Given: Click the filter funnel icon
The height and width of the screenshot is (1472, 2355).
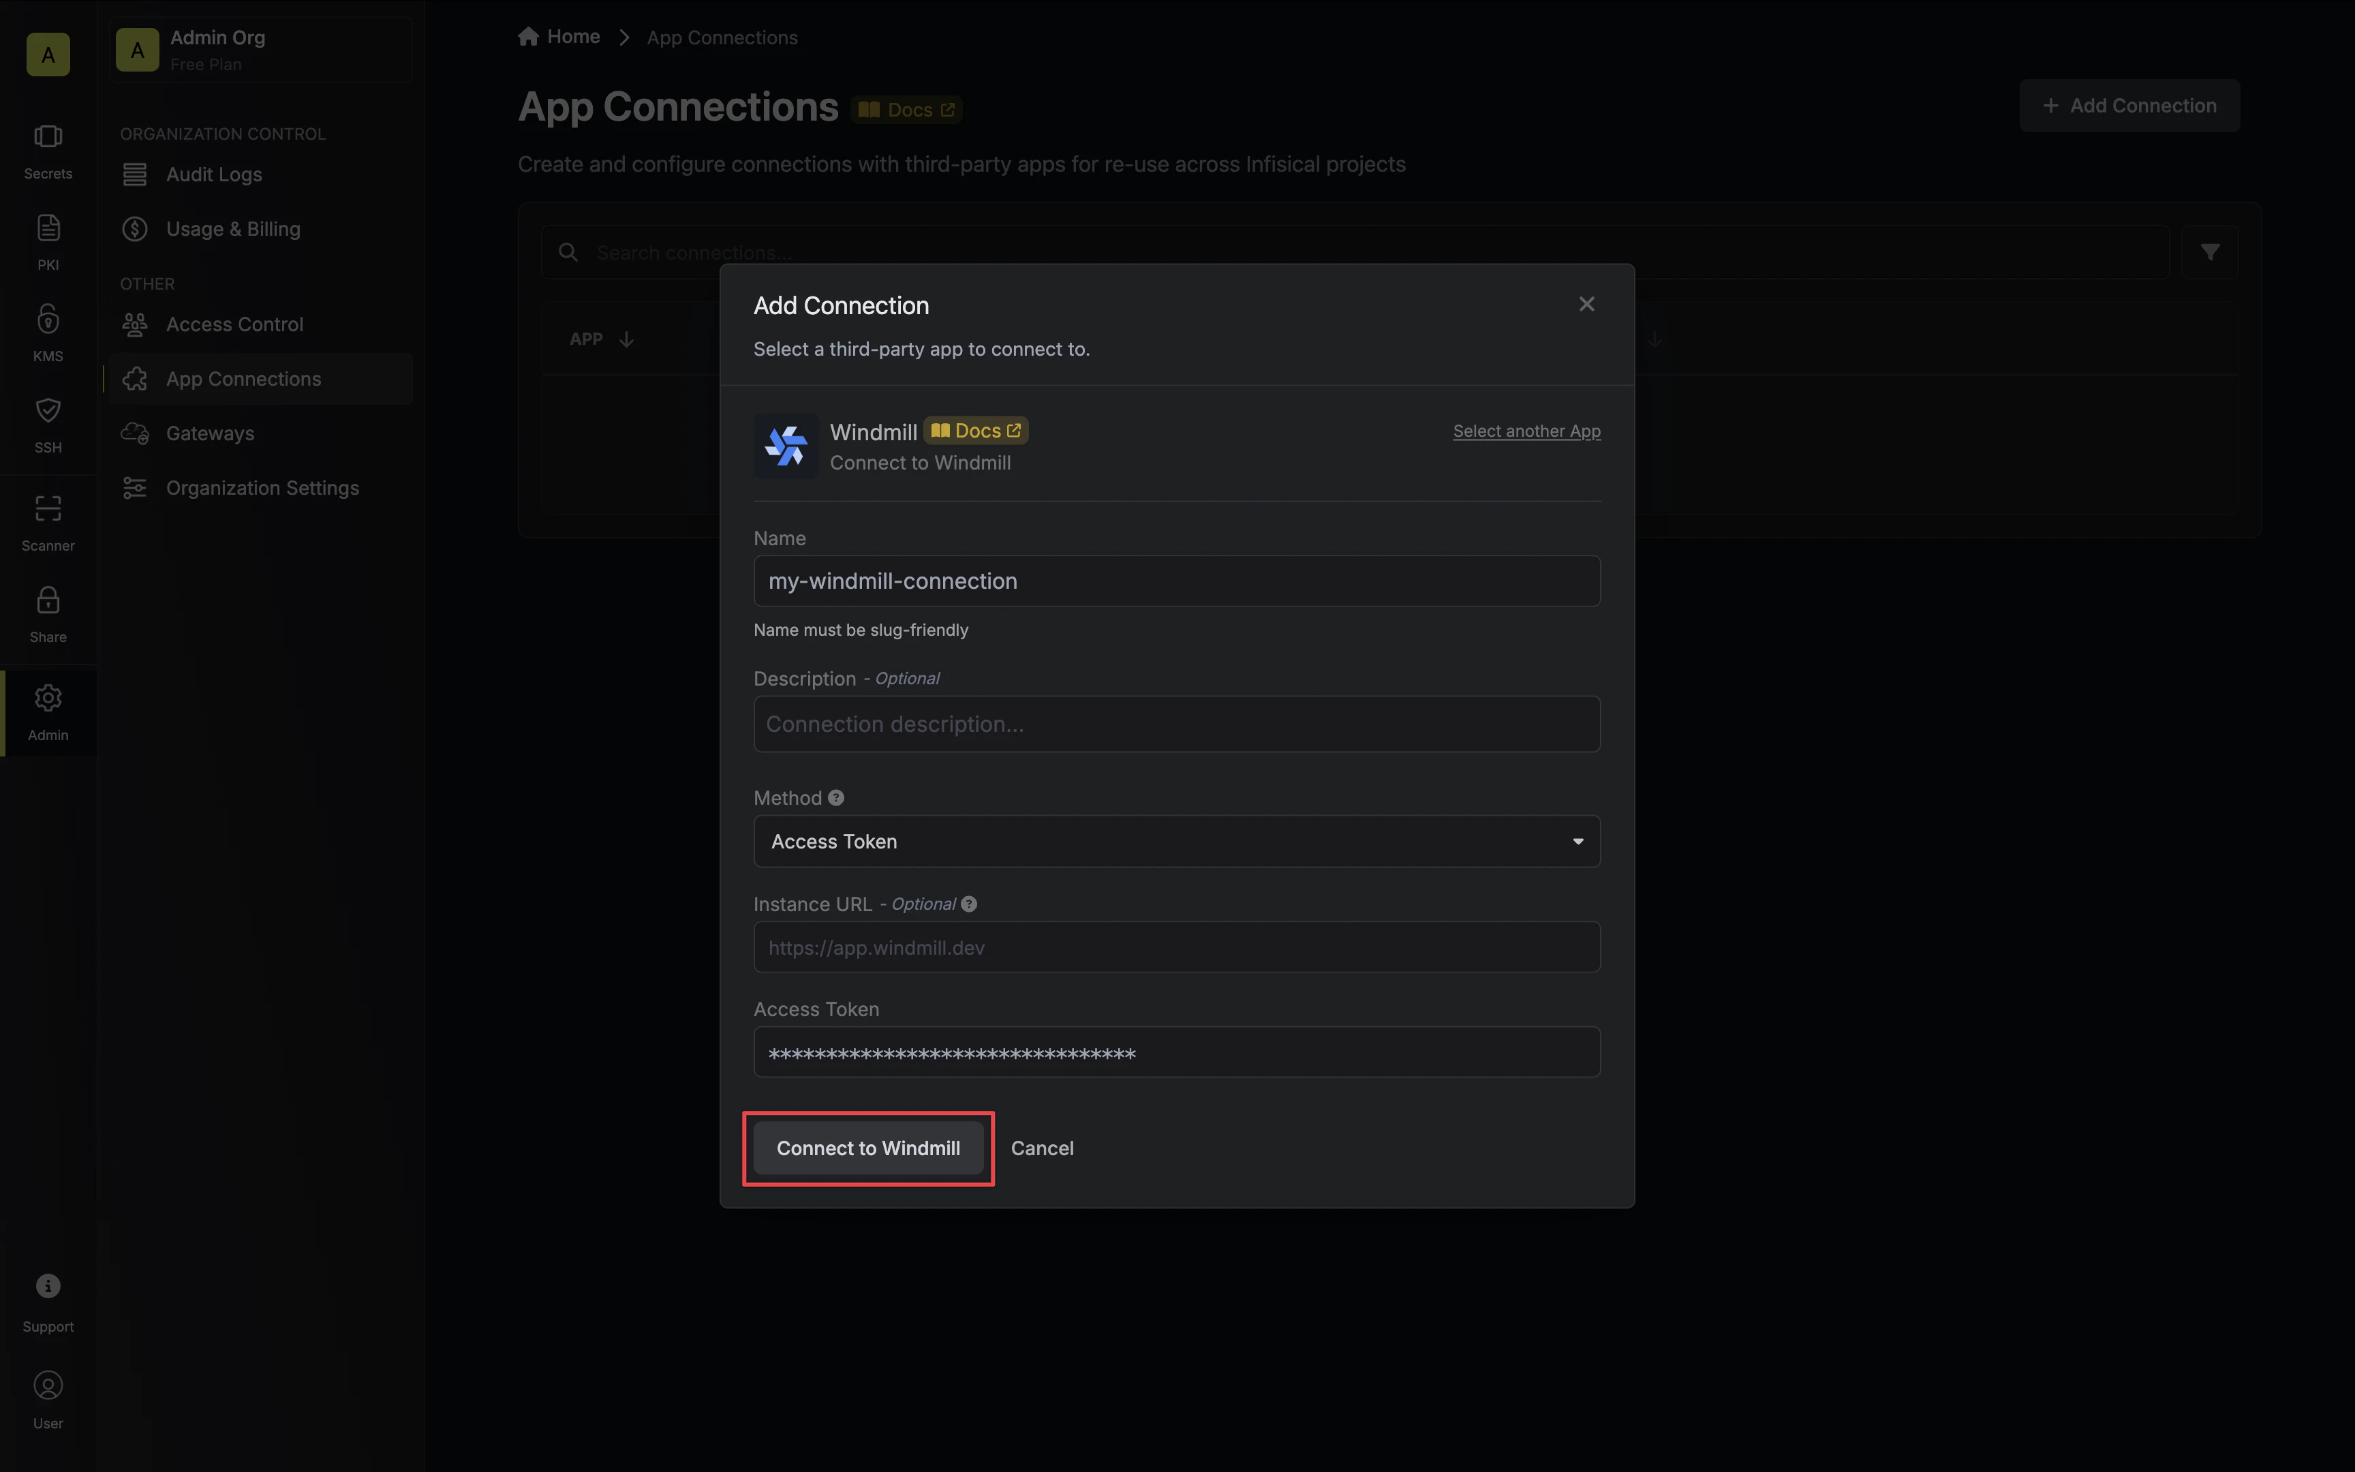Looking at the screenshot, I should [x=2210, y=252].
